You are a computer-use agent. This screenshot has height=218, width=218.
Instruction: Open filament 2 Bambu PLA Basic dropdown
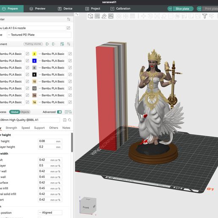[52, 54]
